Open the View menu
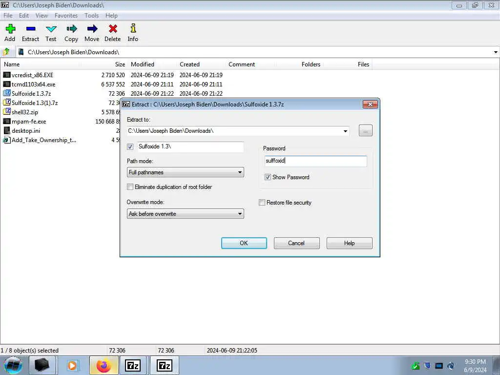The image size is (500, 375). click(x=42, y=16)
